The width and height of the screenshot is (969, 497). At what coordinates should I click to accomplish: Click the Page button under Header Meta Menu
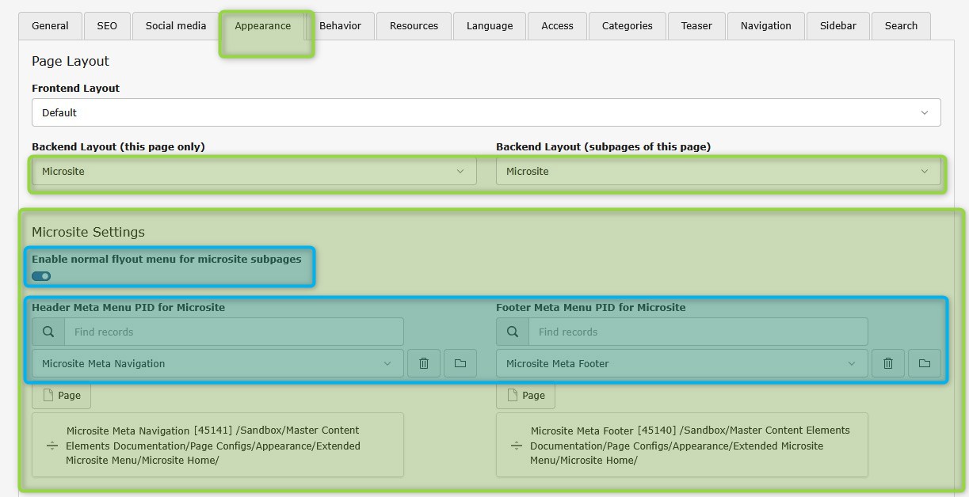point(61,395)
